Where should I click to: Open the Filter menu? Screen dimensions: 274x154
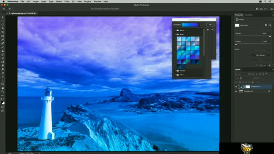(67, 1)
